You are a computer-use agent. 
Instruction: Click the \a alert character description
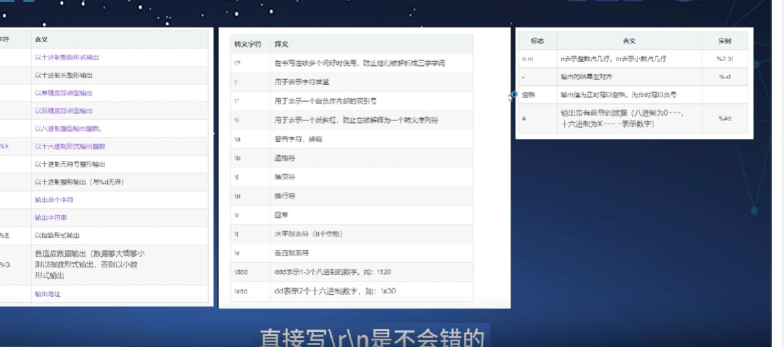coord(298,139)
